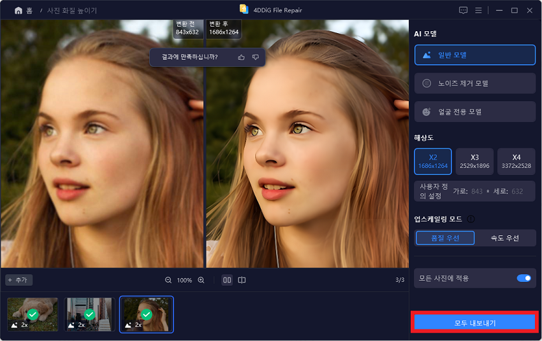Switch to split slider comparison view

pyautogui.click(x=242, y=280)
